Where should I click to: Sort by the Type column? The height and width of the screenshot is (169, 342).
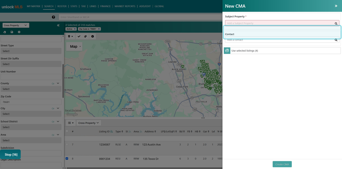(122, 132)
